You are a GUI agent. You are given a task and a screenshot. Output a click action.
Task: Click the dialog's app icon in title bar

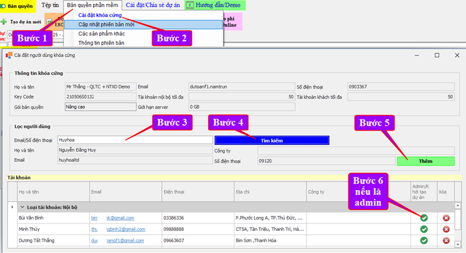(x=9, y=55)
